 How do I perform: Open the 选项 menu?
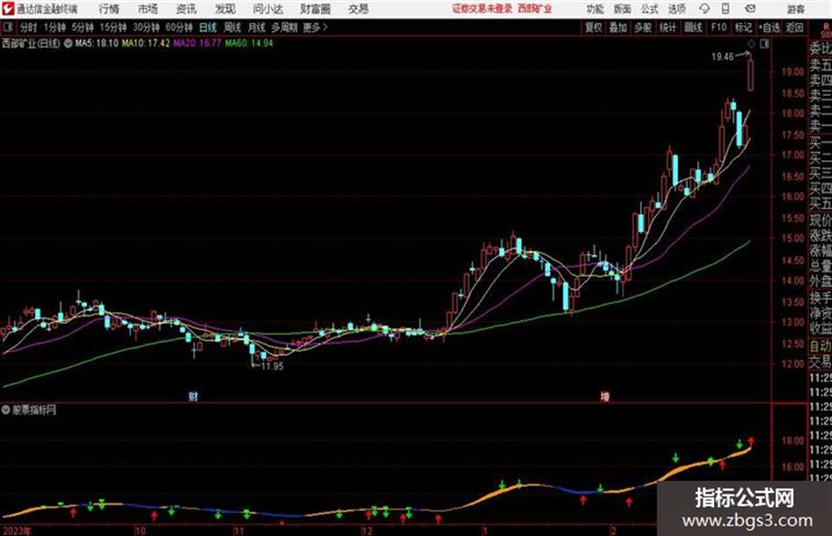[676, 9]
